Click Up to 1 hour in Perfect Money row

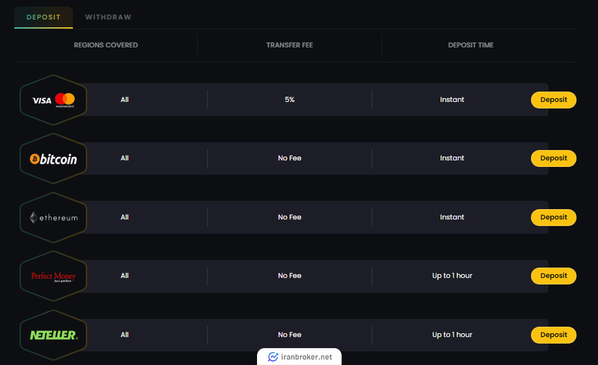coord(452,276)
